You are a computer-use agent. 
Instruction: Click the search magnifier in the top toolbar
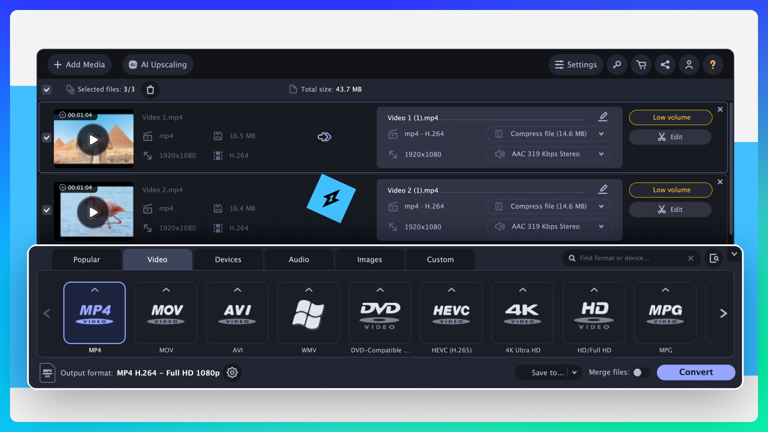click(617, 64)
